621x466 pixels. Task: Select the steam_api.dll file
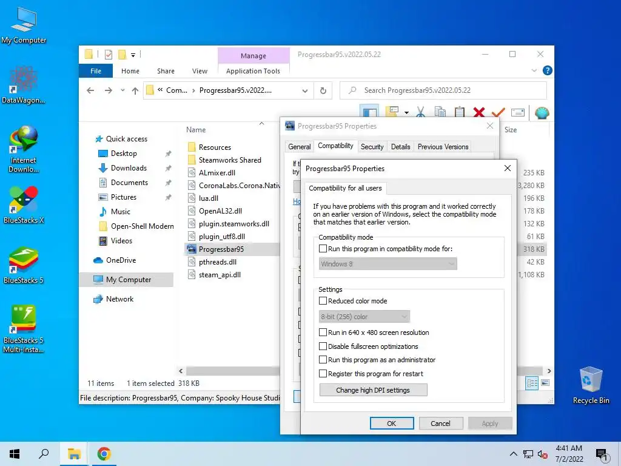coord(220,275)
